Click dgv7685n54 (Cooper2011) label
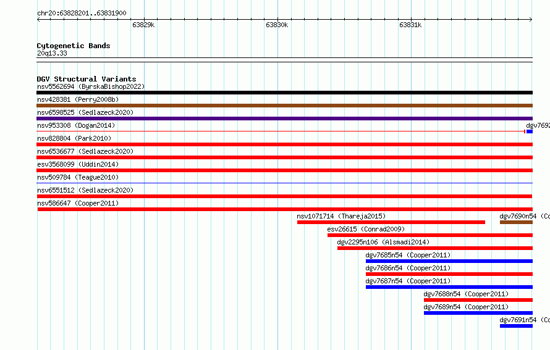 408,255
